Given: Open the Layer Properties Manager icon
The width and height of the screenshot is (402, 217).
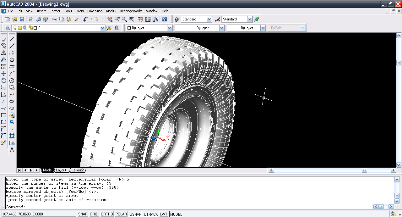Looking at the screenshot, I should pos(7,28).
